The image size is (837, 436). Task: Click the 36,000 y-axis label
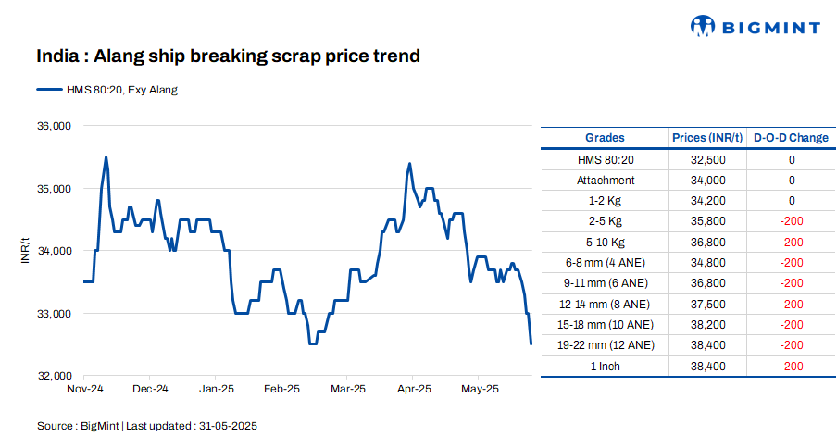53,126
